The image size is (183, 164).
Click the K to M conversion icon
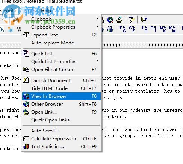pyautogui.click(x=172, y=29)
